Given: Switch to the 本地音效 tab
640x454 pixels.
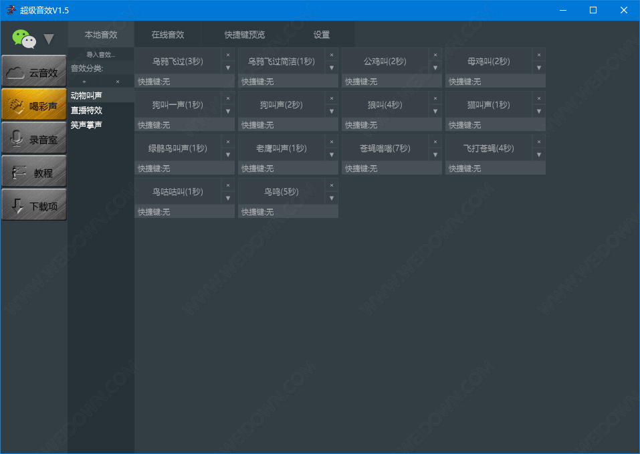Looking at the screenshot, I should pos(101,35).
